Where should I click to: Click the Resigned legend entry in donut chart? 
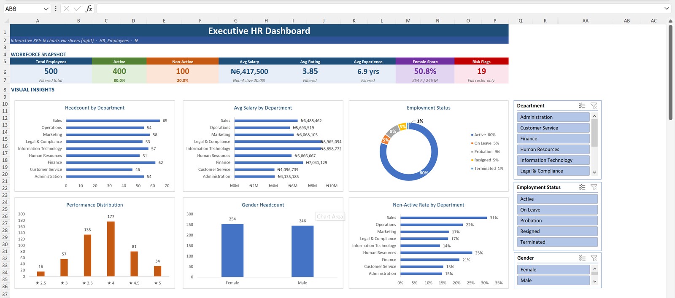(485, 160)
